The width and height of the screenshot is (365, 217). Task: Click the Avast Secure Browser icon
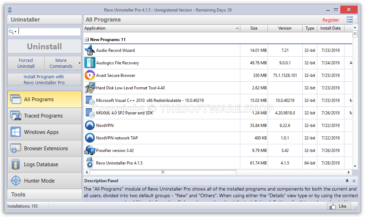(x=90, y=75)
